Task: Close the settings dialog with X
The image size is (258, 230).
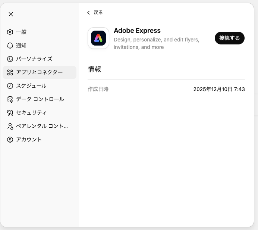Action: (11, 14)
